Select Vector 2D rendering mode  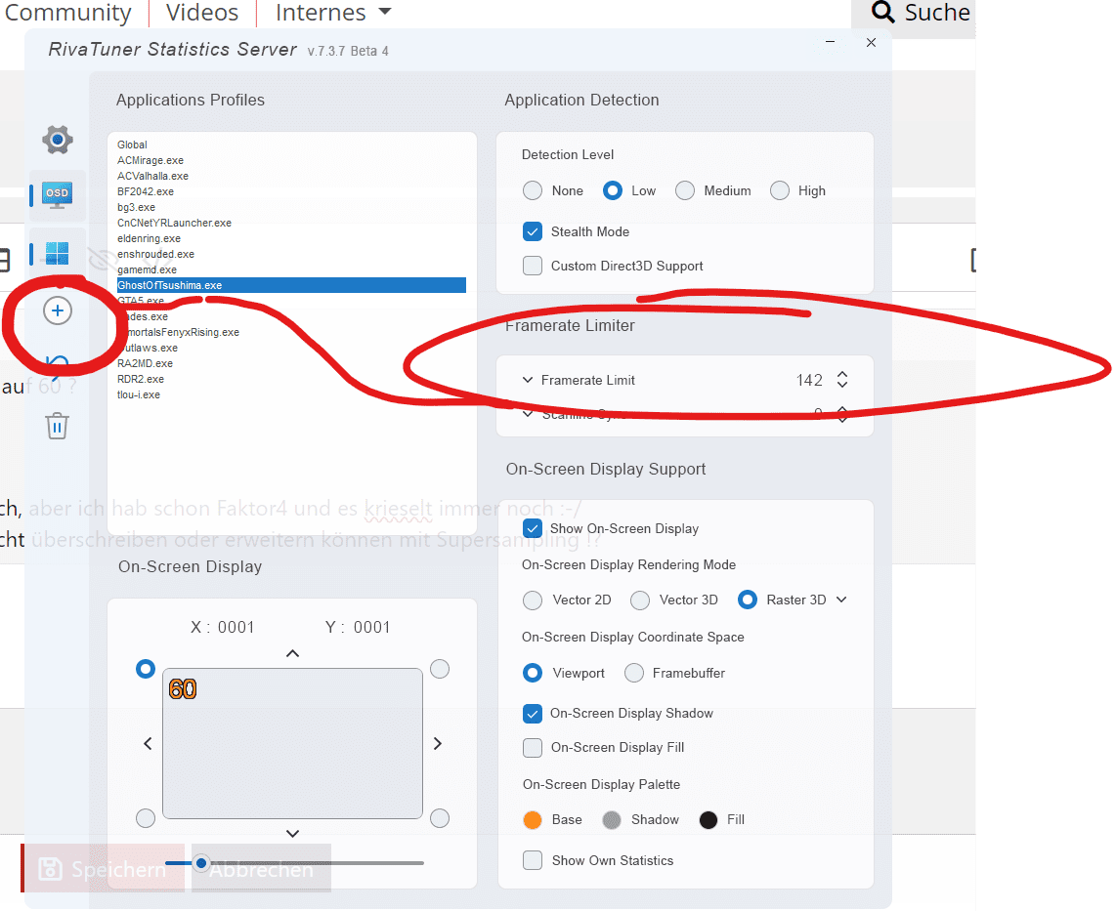point(533,600)
